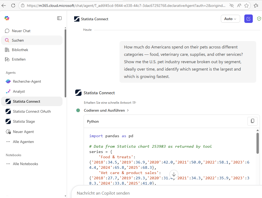Reload the page with the refresh icon
This screenshot has width=262, height=198.
(x=13, y=6)
